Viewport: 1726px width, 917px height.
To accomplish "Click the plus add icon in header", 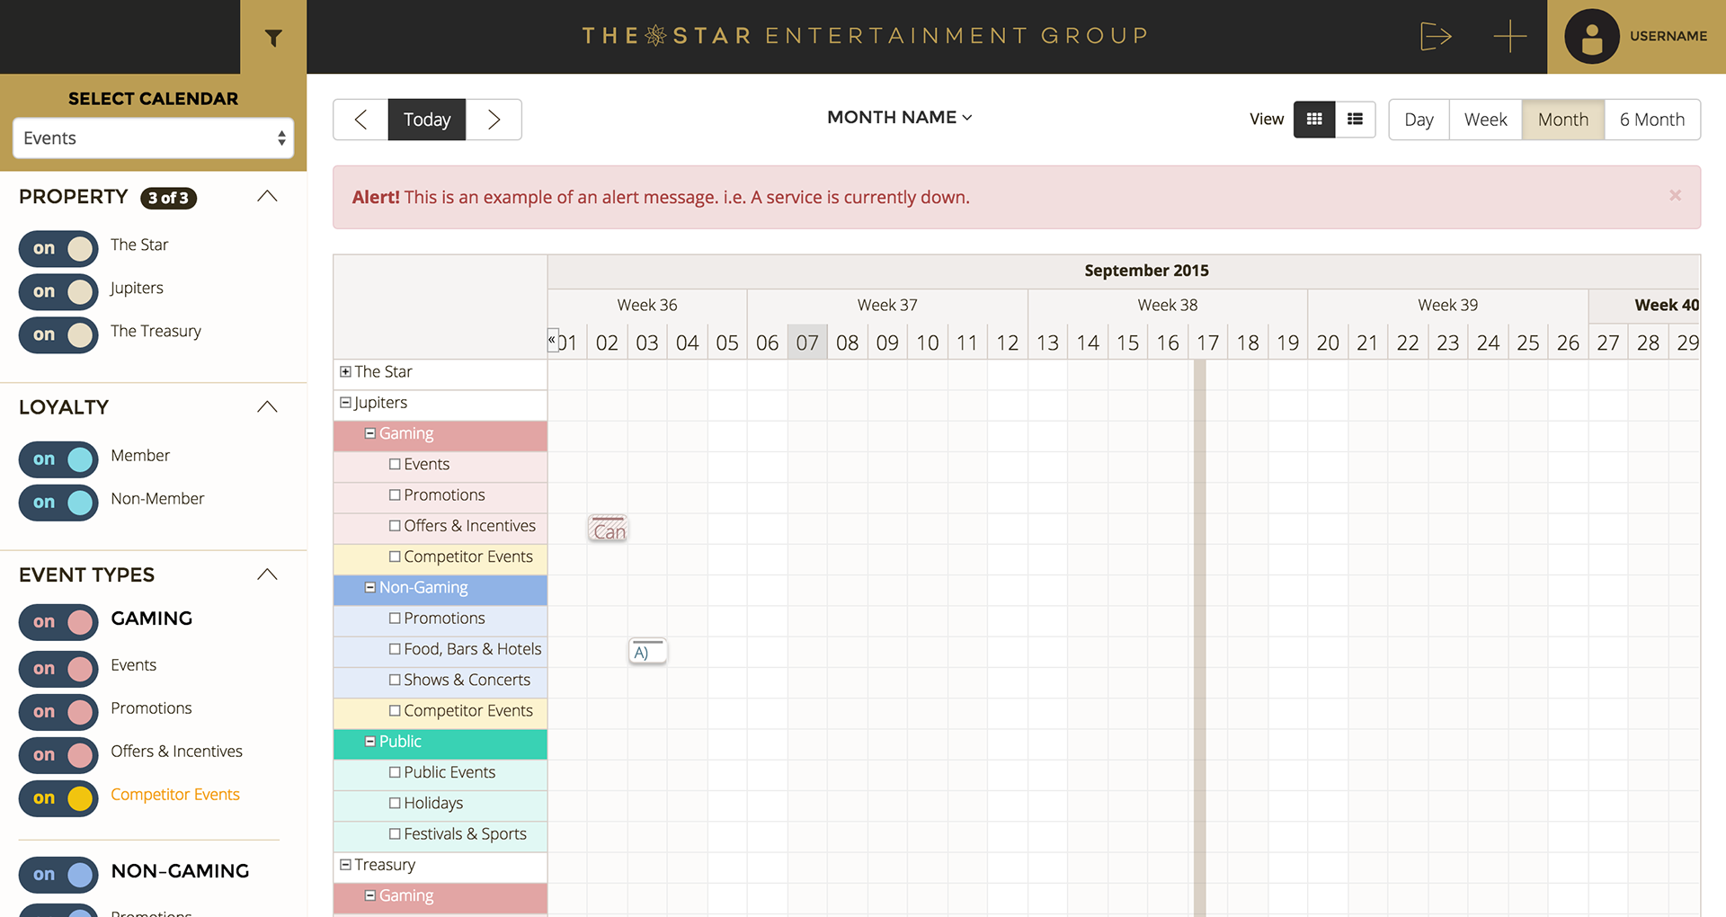I will pos(1510,37).
